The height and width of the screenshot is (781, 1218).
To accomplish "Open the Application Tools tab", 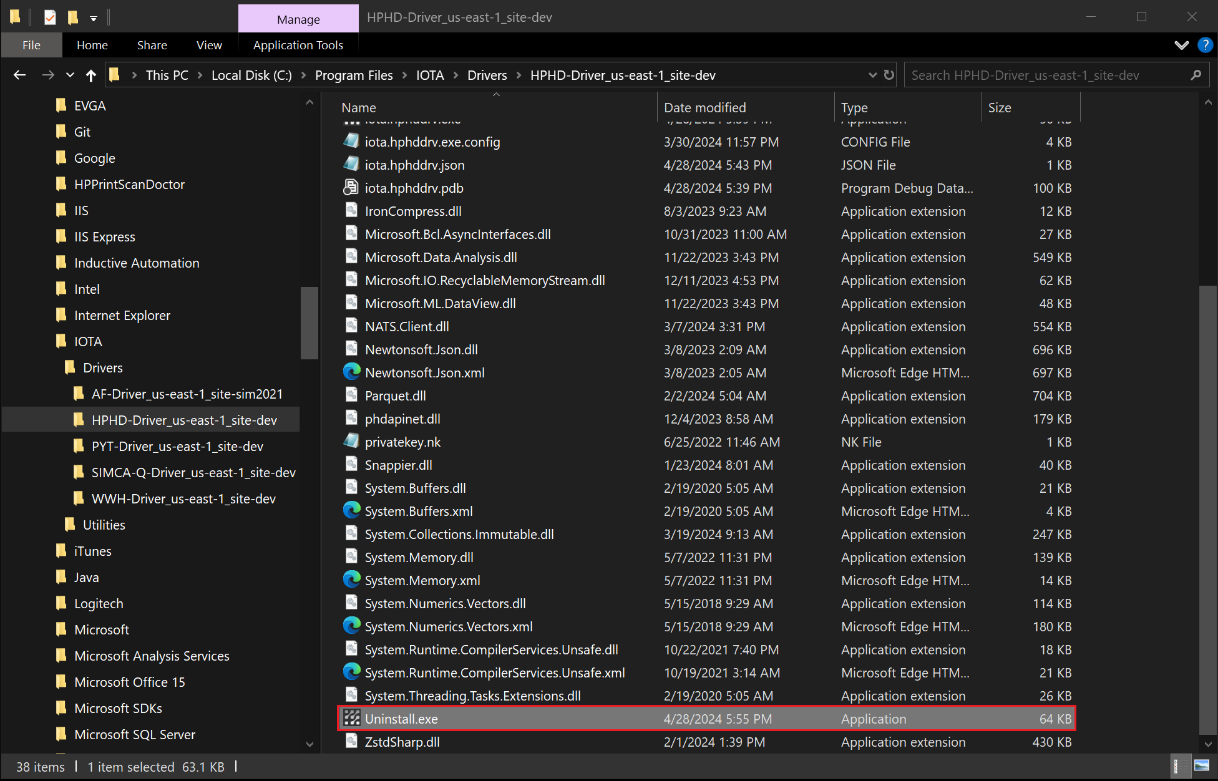I will point(298,45).
